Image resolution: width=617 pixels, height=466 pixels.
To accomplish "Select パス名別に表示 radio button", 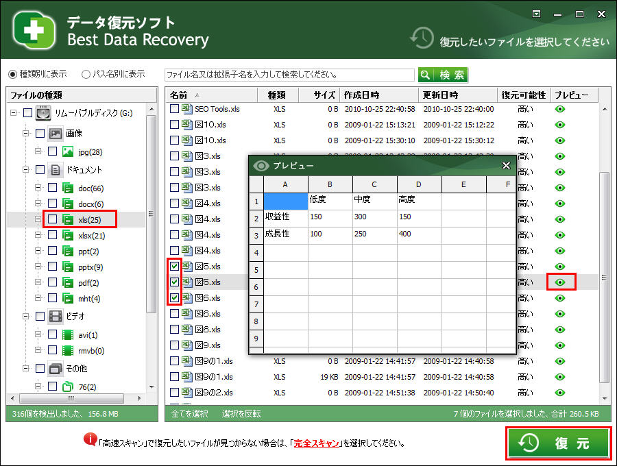I will point(86,74).
